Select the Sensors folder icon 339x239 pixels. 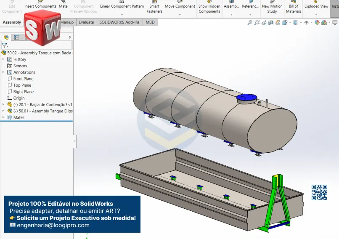[10, 66]
